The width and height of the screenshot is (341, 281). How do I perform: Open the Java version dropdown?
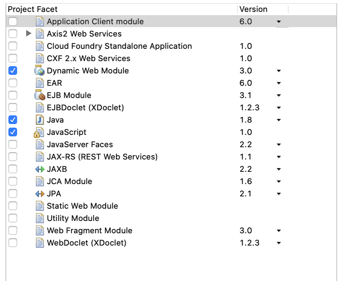coord(279,120)
